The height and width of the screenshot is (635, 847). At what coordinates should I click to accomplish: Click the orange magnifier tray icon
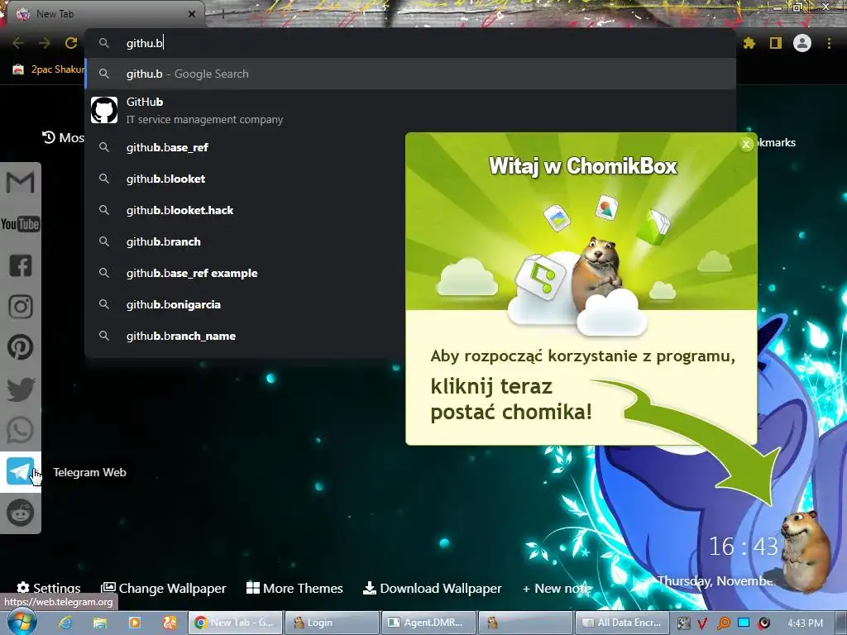click(x=723, y=623)
